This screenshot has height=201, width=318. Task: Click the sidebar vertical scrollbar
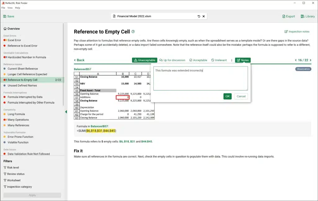(x=63, y=65)
